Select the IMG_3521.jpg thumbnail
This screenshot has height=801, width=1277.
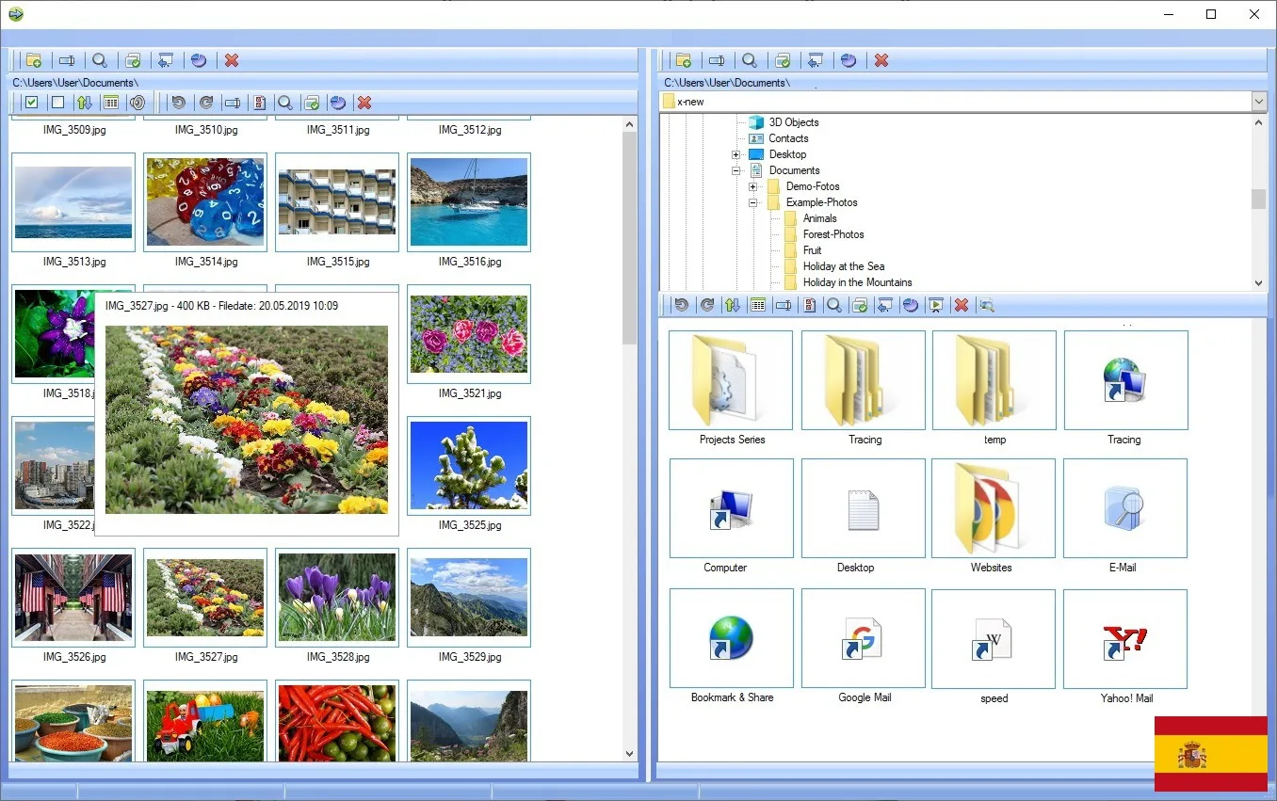pyautogui.click(x=468, y=334)
